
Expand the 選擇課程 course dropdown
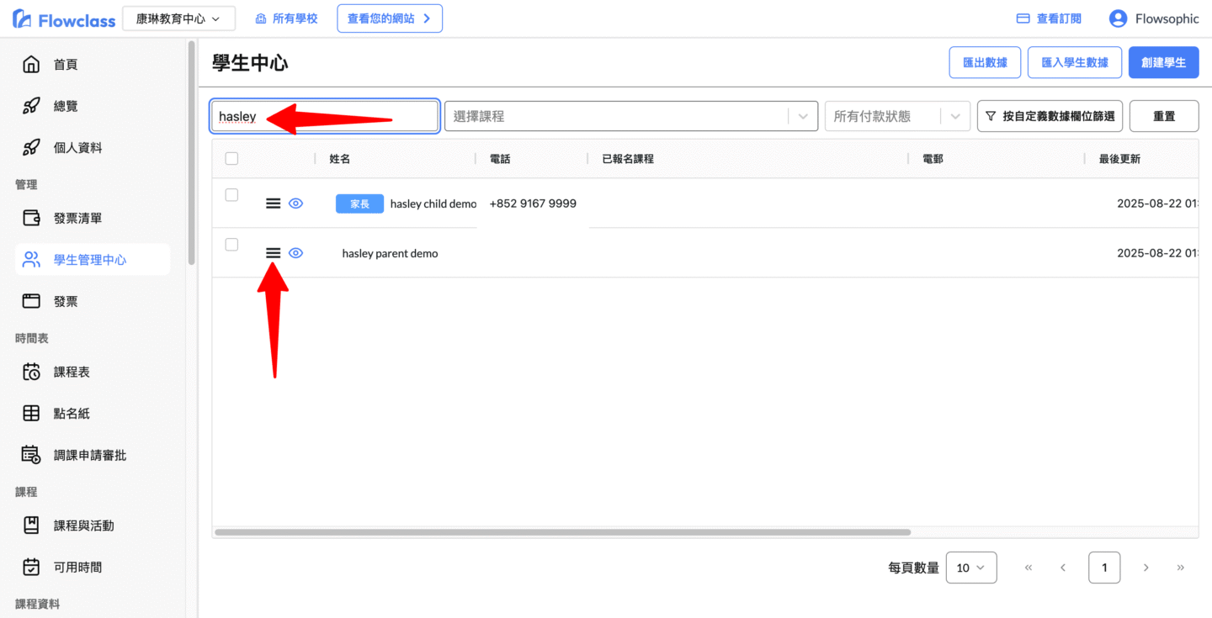pyautogui.click(x=803, y=117)
